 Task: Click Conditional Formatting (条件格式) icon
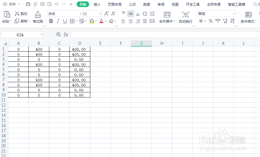tap(248, 14)
